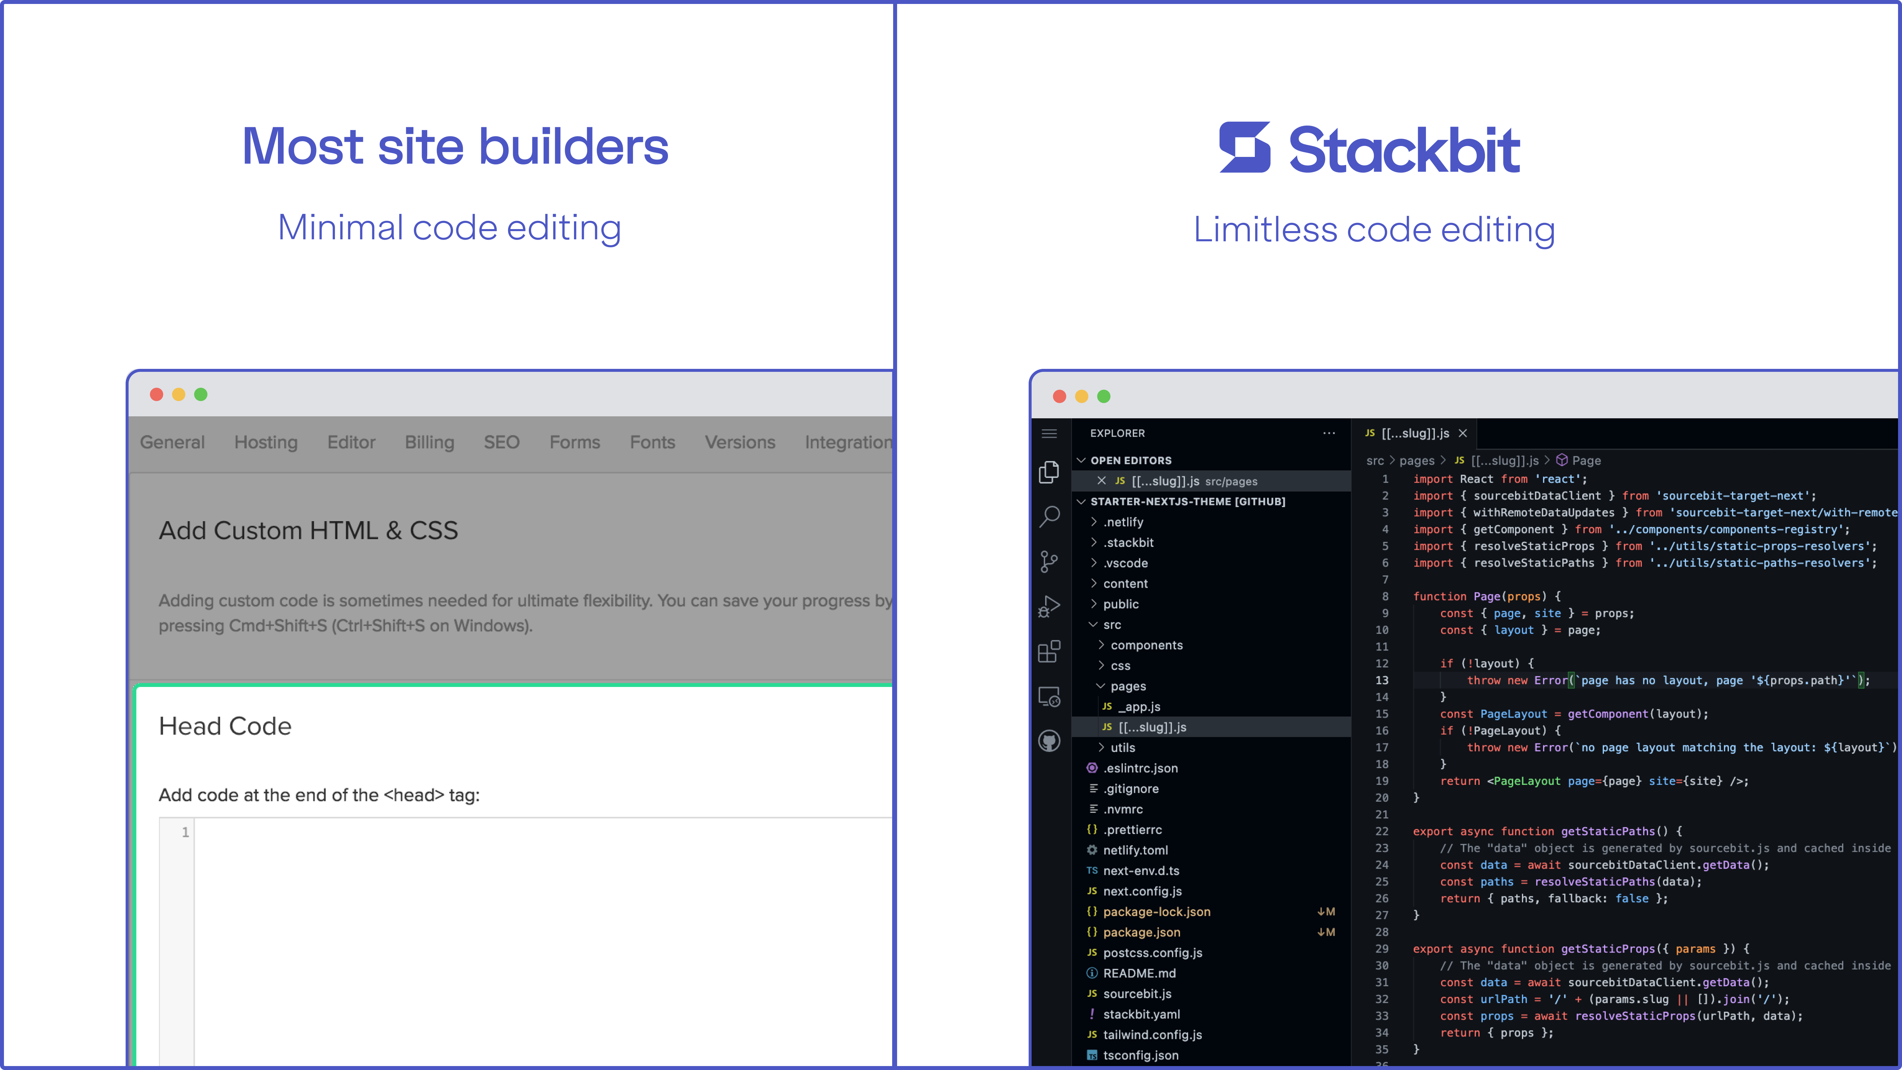Open the Extensions blocks icon

(x=1049, y=651)
